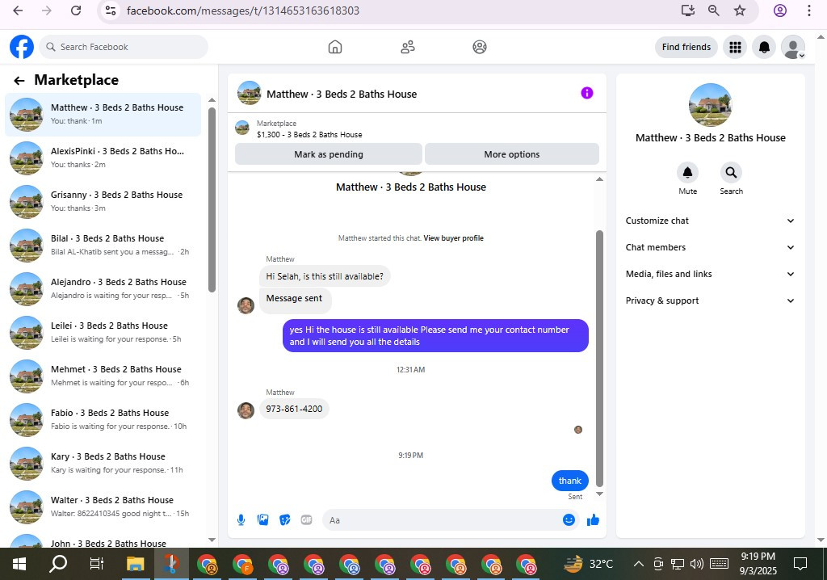Open the Friends icon in top navigation
The height and width of the screenshot is (580, 827).
[x=408, y=47]
